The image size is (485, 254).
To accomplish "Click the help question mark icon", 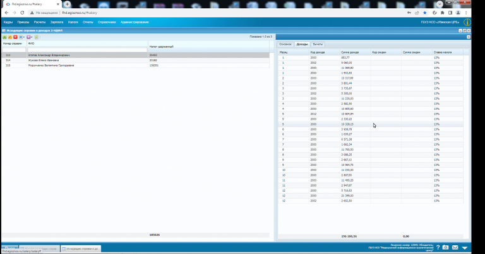I will (x=438, y=248).
